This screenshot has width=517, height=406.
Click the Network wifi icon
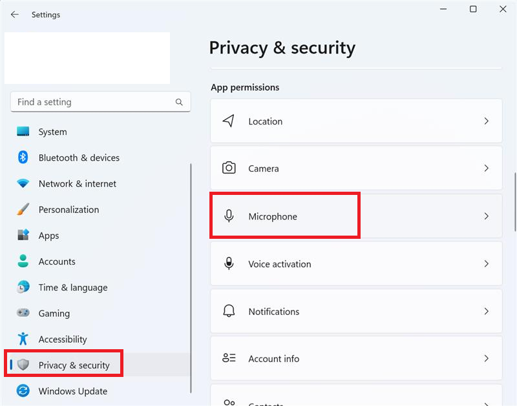click(23, 183)
